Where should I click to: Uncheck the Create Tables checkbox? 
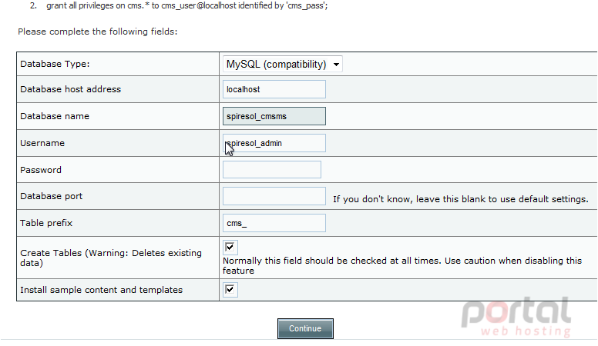point(230,247)
